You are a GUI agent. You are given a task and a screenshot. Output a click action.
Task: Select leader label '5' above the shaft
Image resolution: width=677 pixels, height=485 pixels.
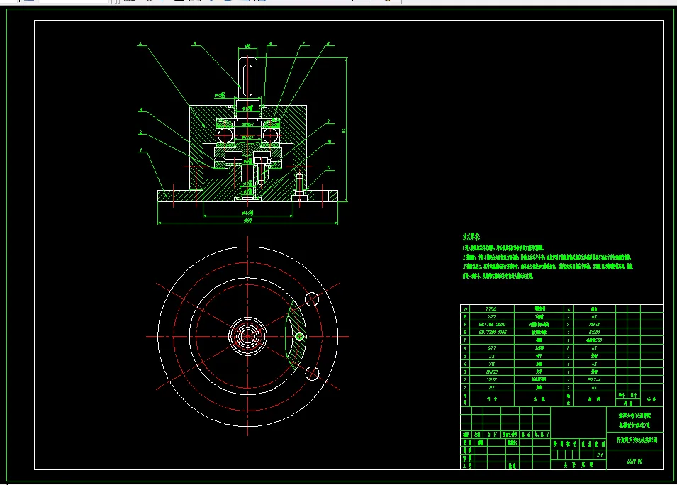[195, 44]
